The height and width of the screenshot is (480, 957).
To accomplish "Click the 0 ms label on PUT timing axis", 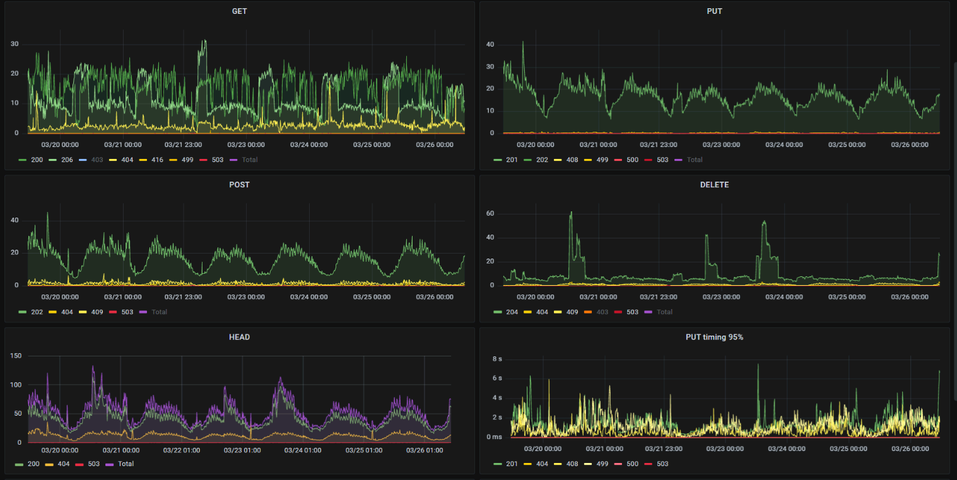I will [494, 436].
